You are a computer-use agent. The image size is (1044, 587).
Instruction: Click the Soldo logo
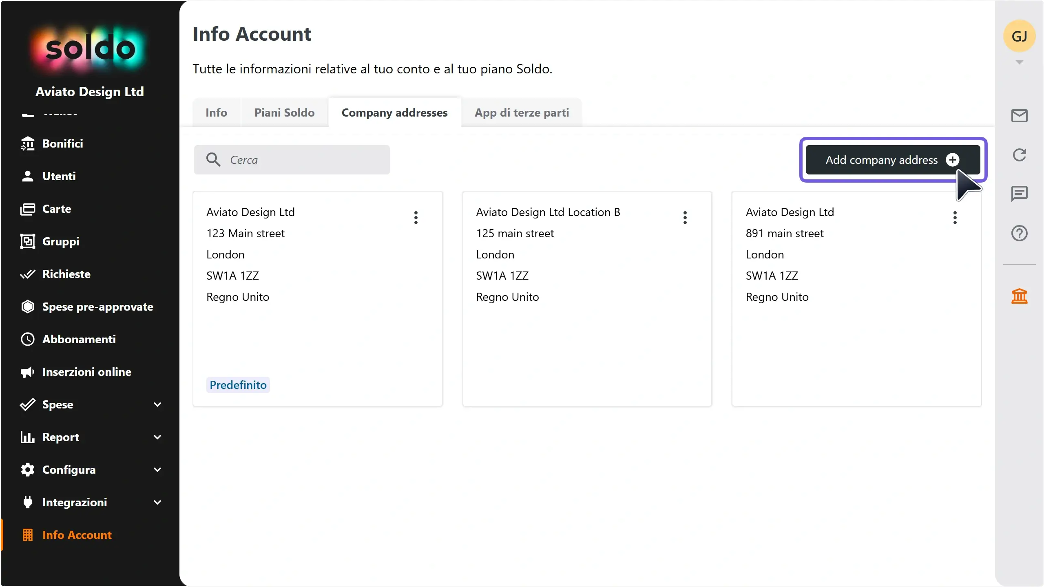(89, 49)
